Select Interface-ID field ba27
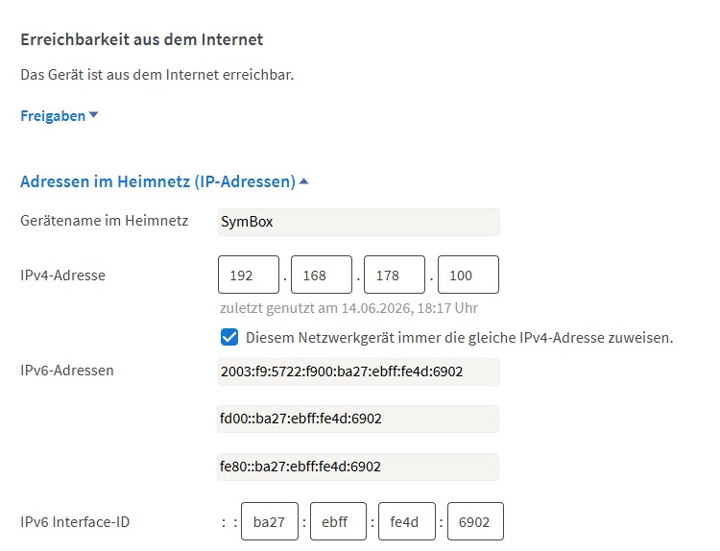720x551 pixels. pos(270,521)
